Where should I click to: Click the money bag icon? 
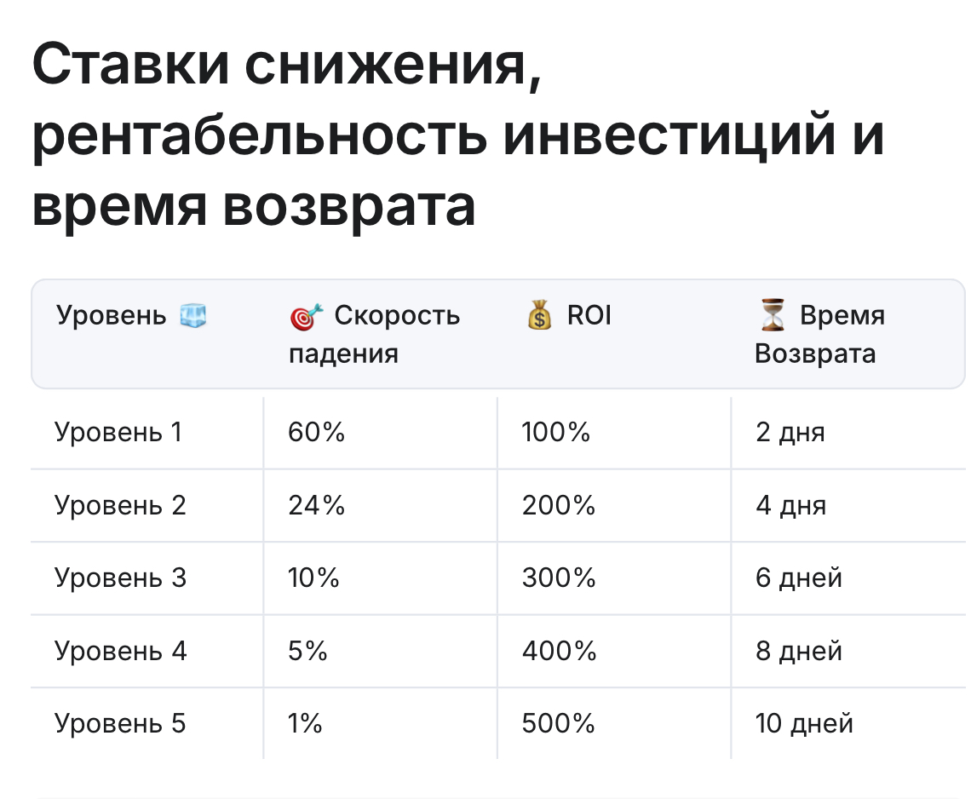tap(539, 314)
